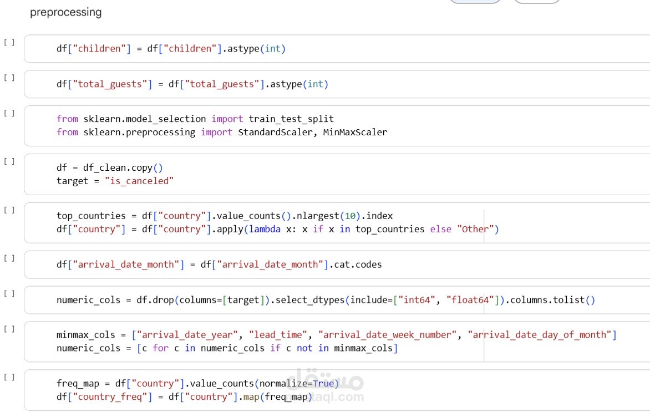Run the children astype(int) cell
The image size is (650, 412).
click(9, 42)
